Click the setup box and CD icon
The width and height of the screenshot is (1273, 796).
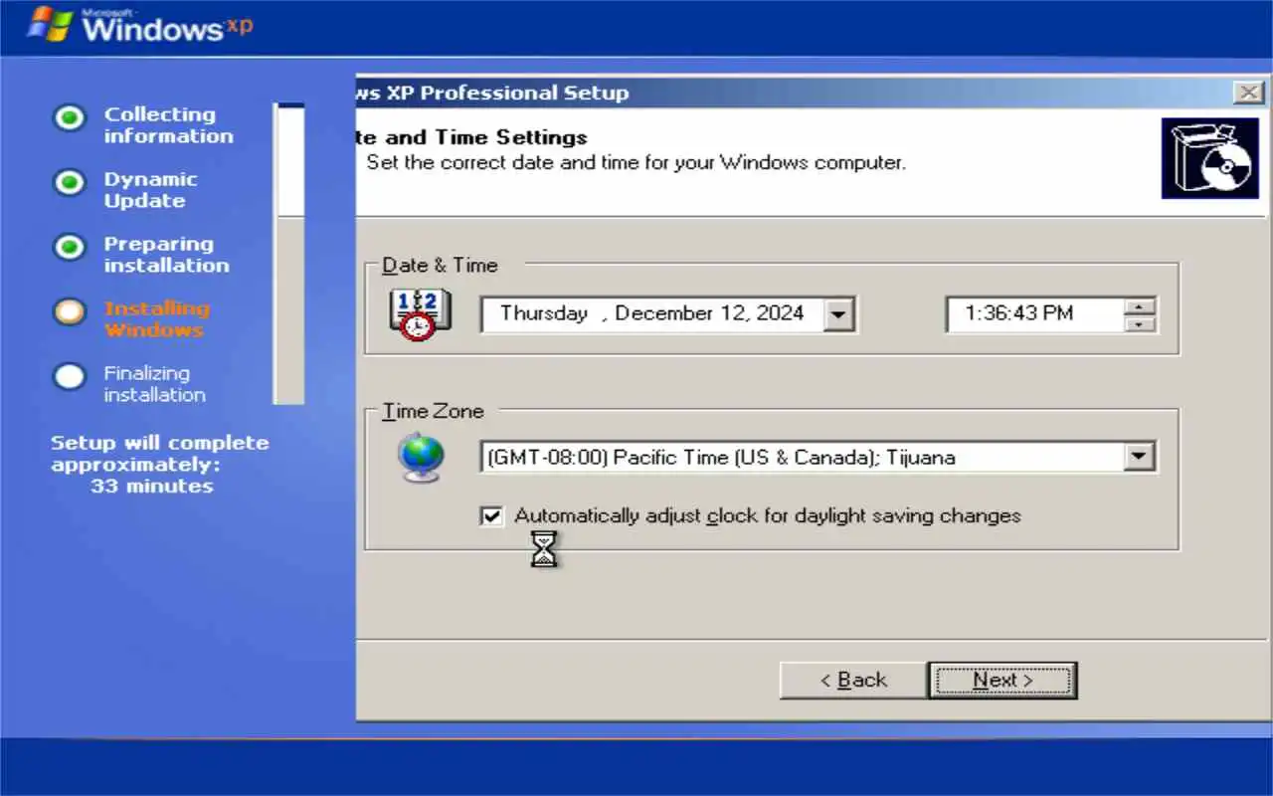tap(1209, 158)
